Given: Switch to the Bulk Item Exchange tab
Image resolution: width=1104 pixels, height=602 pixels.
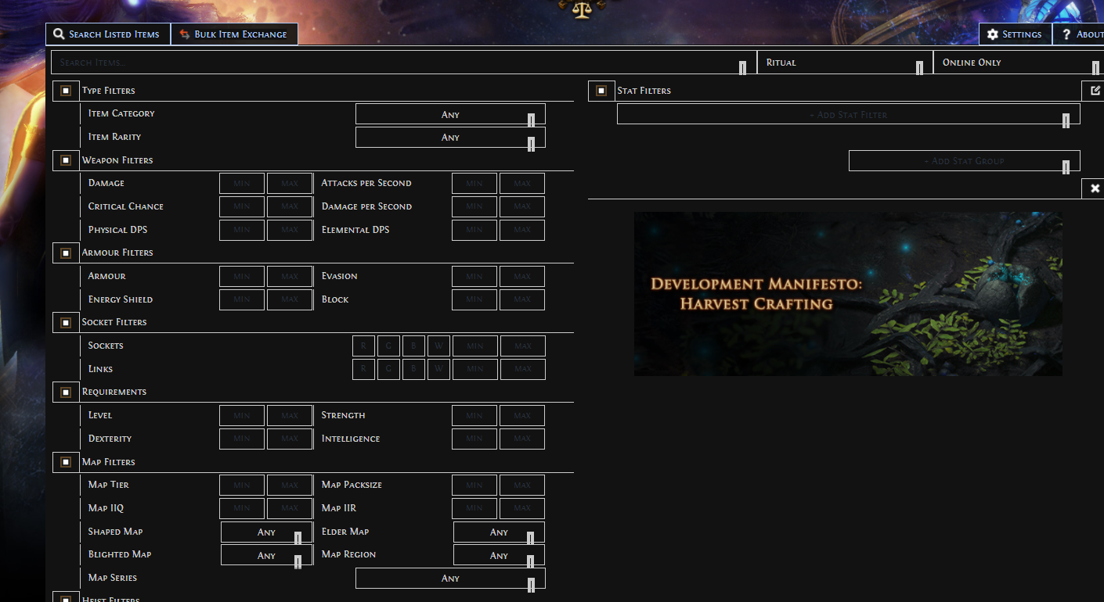Looking at the screenshot, I should coord(234,34).
